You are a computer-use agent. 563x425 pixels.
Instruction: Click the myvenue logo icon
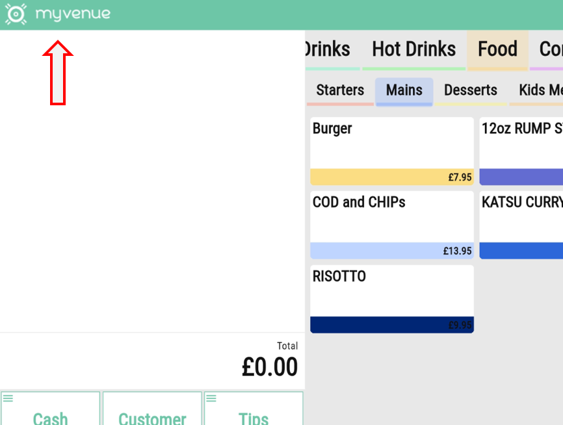click(16, 14)
